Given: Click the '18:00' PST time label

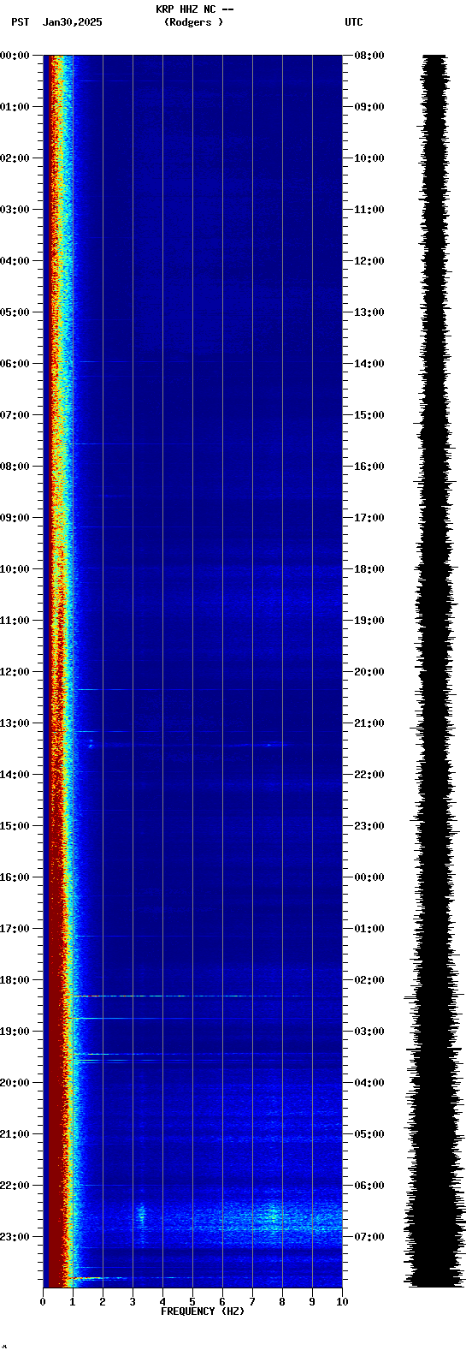Looking at the screenshot, I should 15,980.
